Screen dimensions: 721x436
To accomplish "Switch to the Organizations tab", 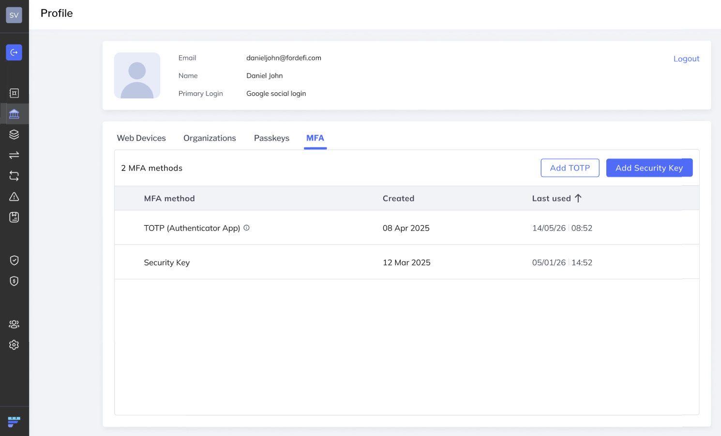I will (210, 138).
